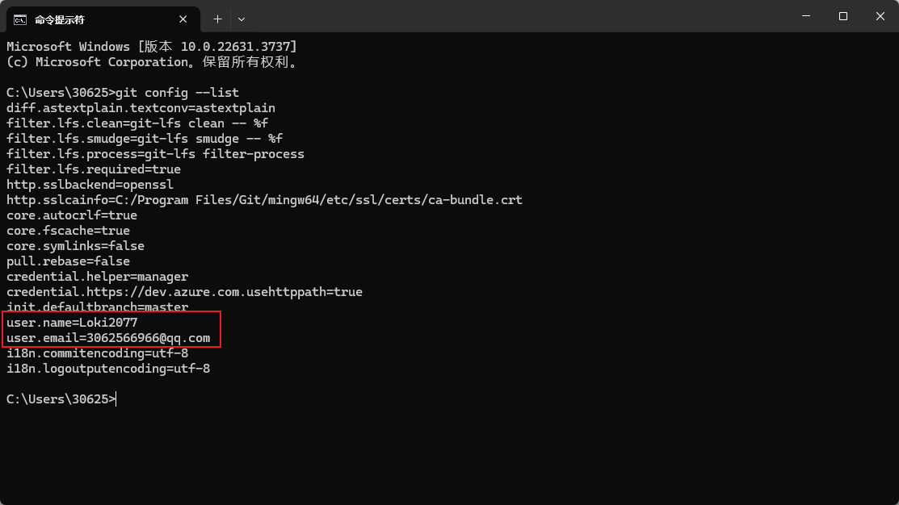899x505 pixels.
Task: Click the typed git config --list command
Action: click(178, 93)
